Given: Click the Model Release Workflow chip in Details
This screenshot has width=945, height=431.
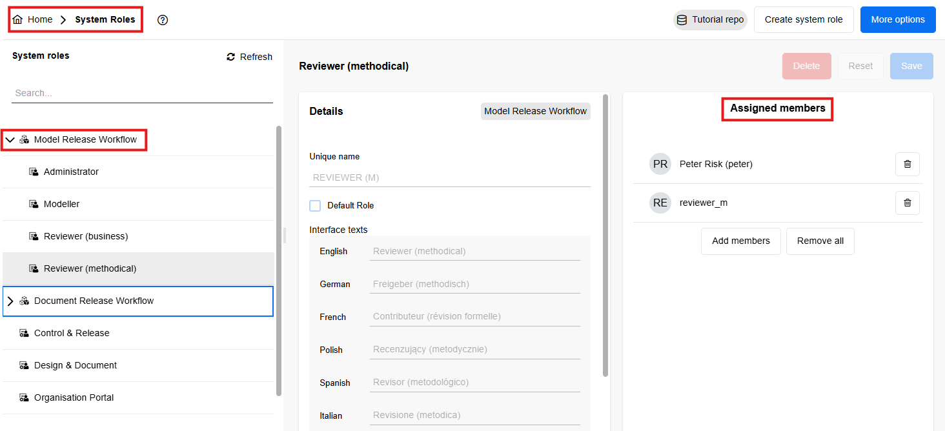Looking at the screenshot, I should point(535,111).
